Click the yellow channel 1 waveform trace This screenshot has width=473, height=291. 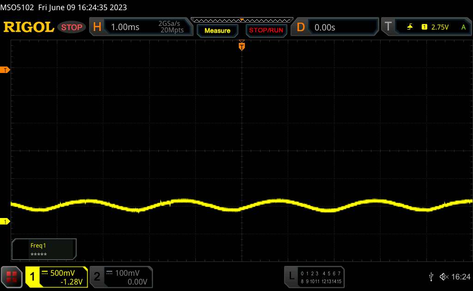point(241,206)
